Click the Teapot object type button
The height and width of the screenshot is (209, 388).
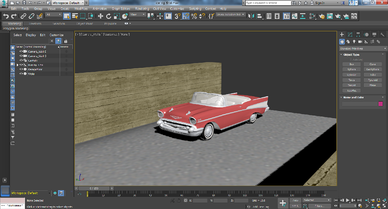coord(352,84)
